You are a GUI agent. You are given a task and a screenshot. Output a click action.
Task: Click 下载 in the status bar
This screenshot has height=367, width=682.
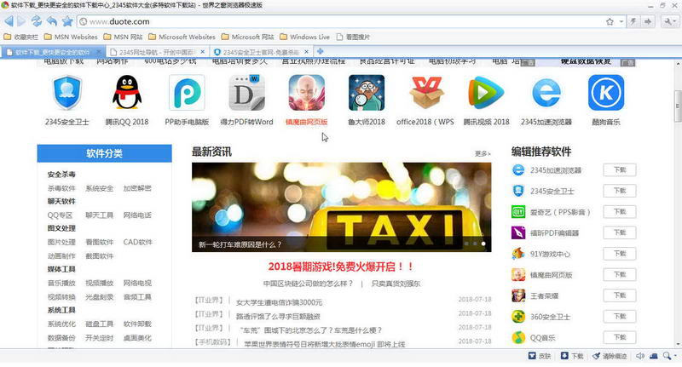pos(572,356)
